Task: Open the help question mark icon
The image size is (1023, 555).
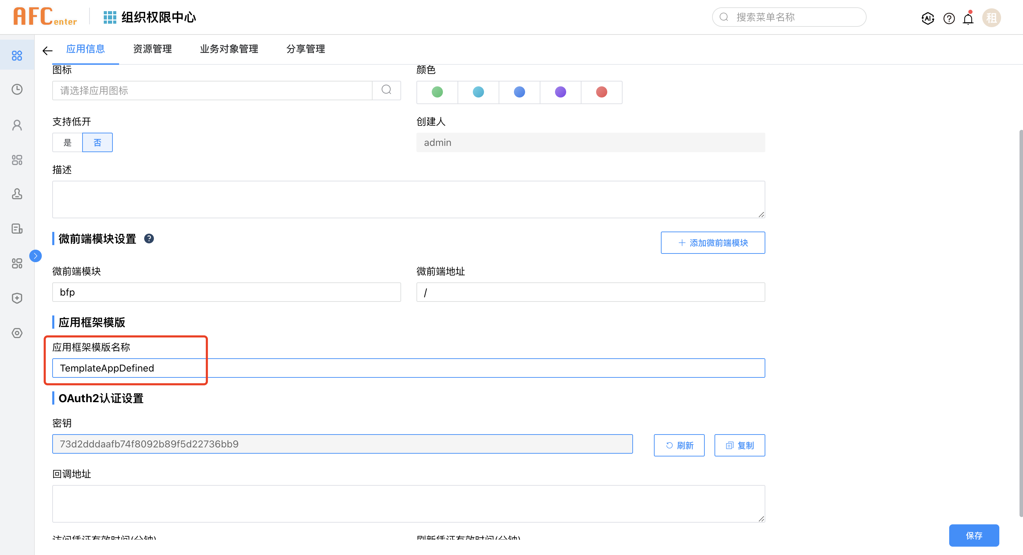Action: pos(949,18)
